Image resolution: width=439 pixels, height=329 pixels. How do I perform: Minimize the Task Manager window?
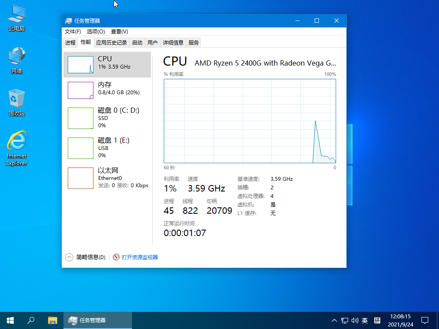pos(298,21)
